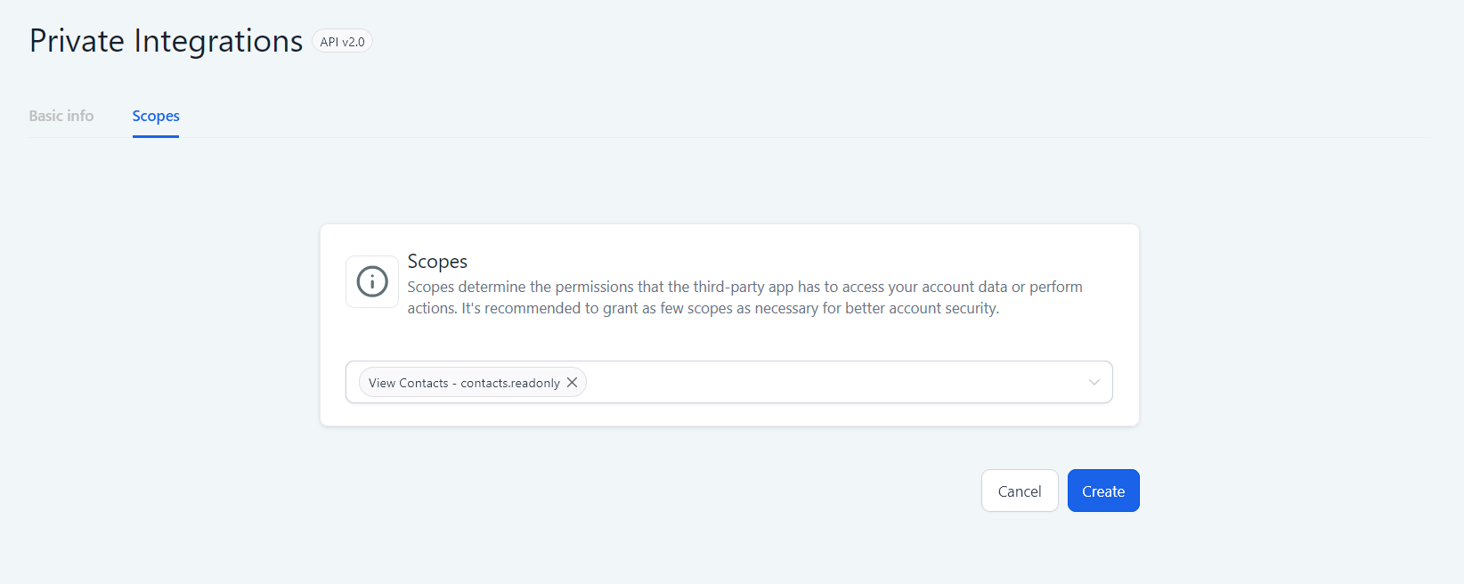Click the Private Integrations page title
The height and width of the screenshot is (584, 1464).
click(x=166, y=41)
